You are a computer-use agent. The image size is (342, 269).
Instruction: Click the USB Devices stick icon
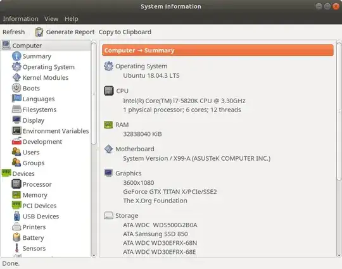pyautogui.click(x=17, y=216)
